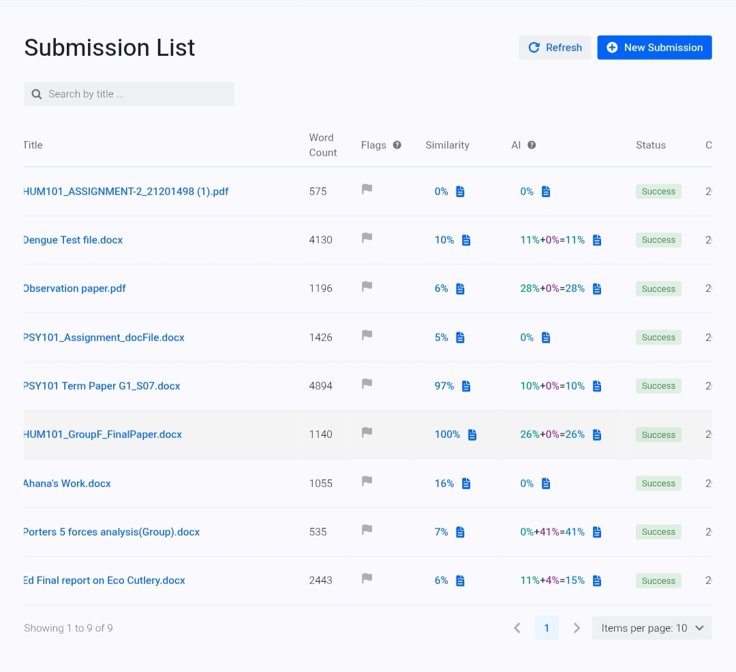
Task: Sort by the Similarity column header
Action: click(447, 145)
